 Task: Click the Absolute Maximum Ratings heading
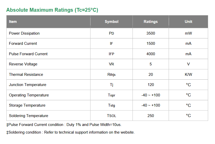pyautogui.click(x=52, y=10)
